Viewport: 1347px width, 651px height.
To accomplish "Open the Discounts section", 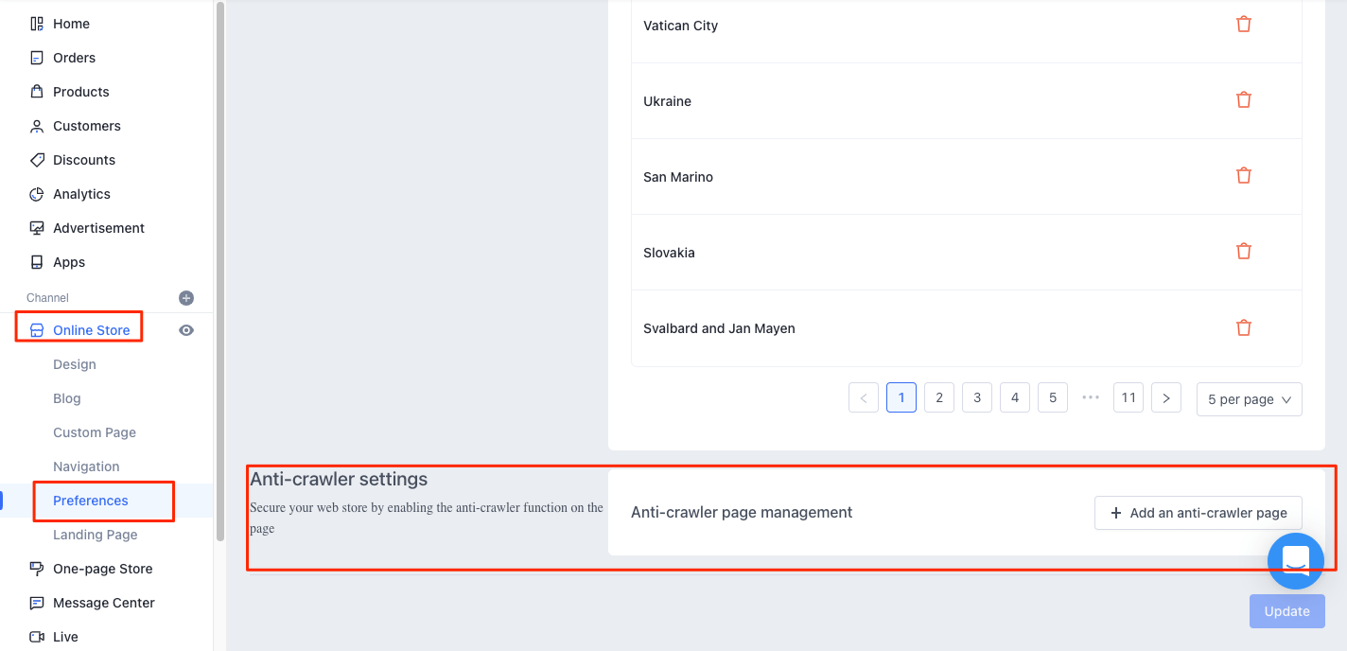I will (x=84, y=159).
